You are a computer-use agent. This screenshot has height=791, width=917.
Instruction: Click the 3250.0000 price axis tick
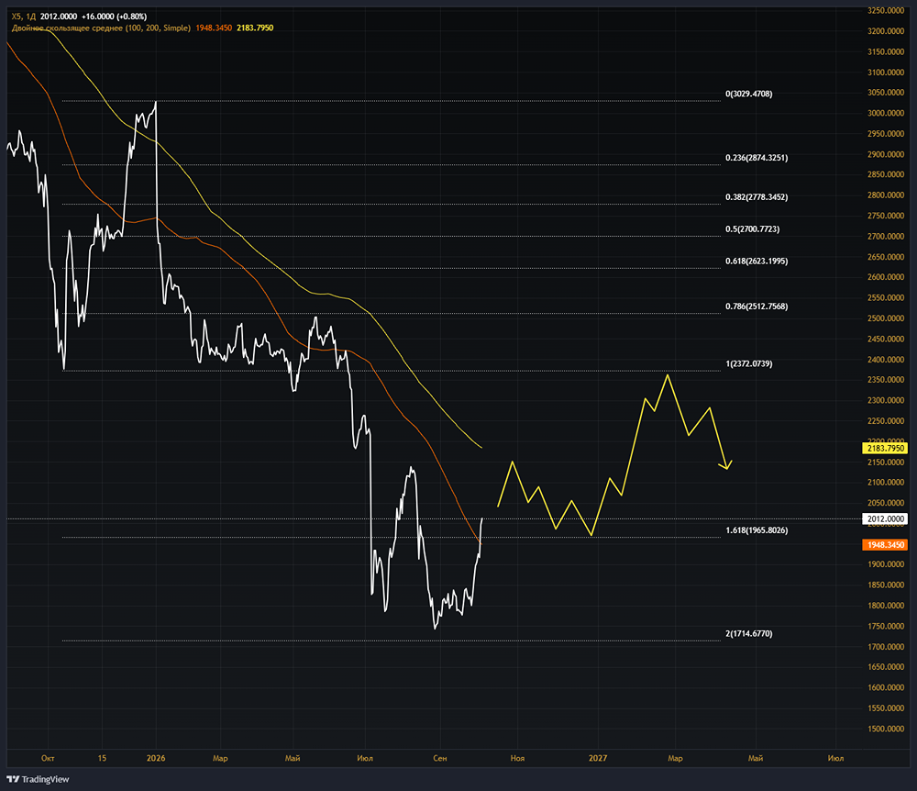point(886,10)
